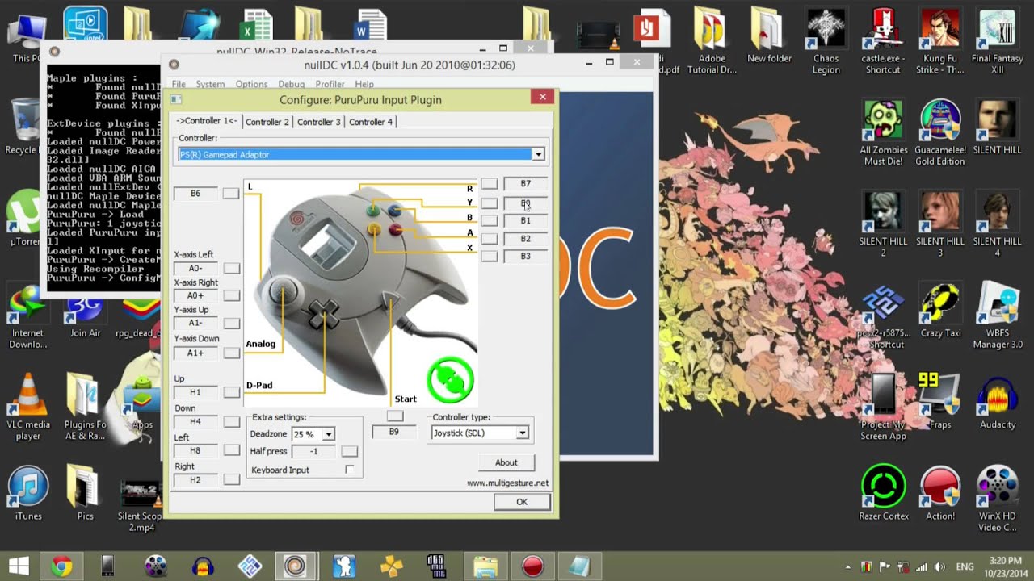The image size is (1034, 581).
Task: Open the Crazy Taxi desktop icon
Action: tap(940, 310)
